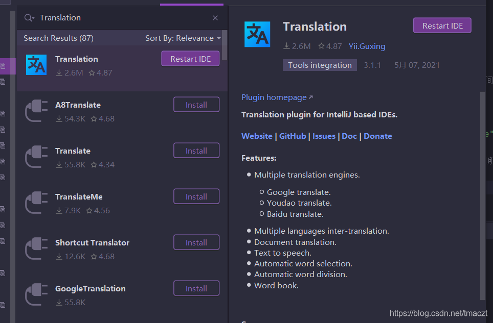This screenshot has height=323, width=493.
Task: Click the 5月 07, 2021 release date
Action: pyautogui.click(x=417, y=65)
